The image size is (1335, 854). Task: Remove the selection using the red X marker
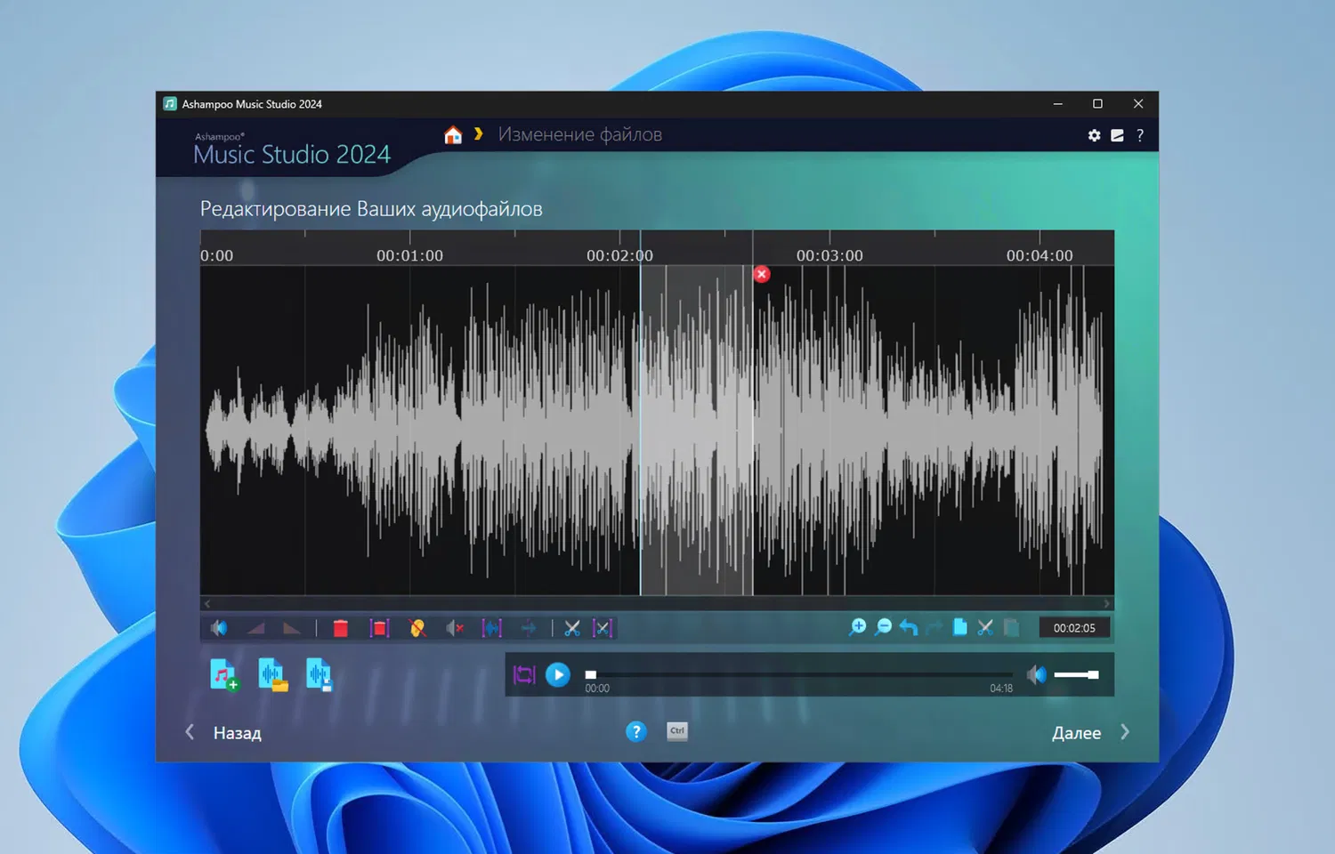pyautogui.click(x=761, y=274)
